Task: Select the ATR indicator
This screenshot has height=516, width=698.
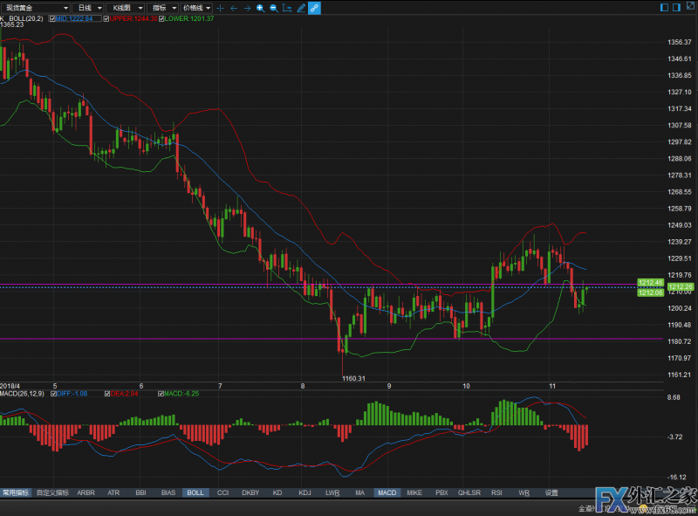Action: [113, 492]
